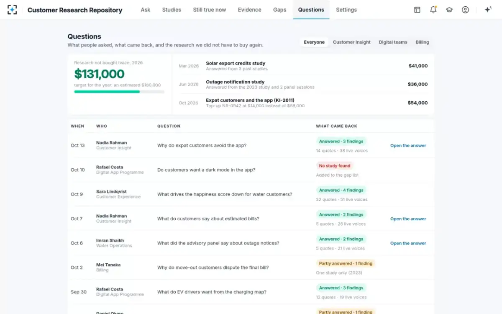Click the 'Customer Experience' team label
Screen dimensions: 502x314
[x=118, y=197]
